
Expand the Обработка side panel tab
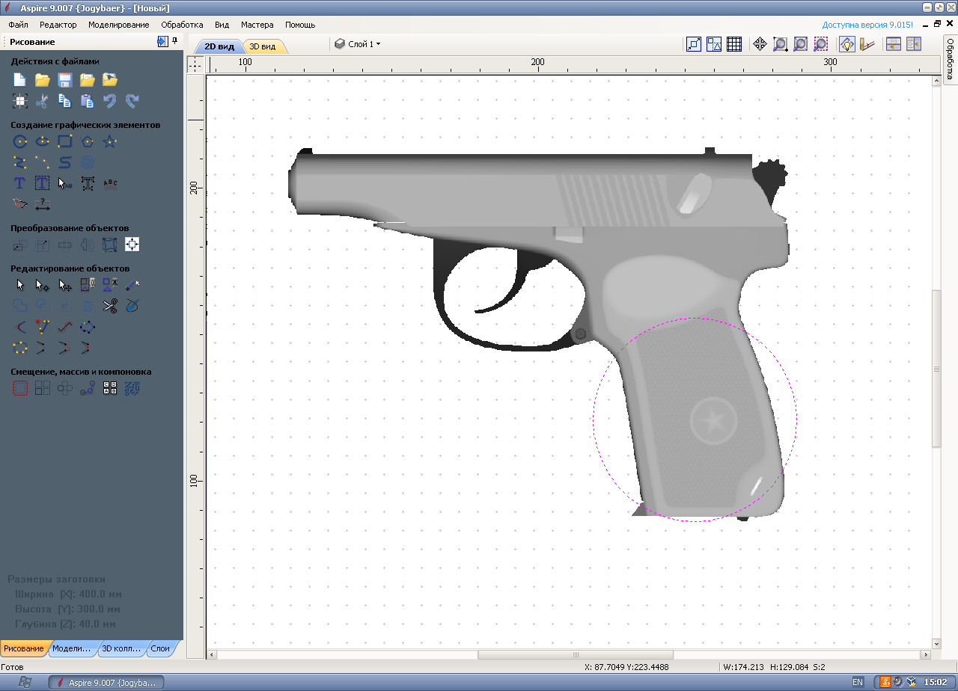click(950, 59)
